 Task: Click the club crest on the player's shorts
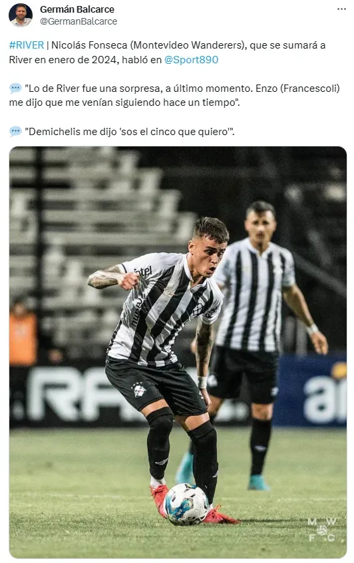point(139,389)
